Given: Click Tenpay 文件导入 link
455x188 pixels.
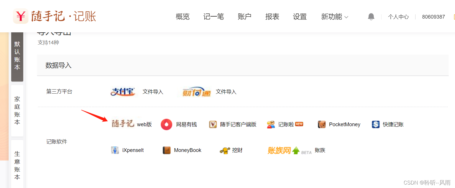Looking at the screenshot, I should coord(226,92).
